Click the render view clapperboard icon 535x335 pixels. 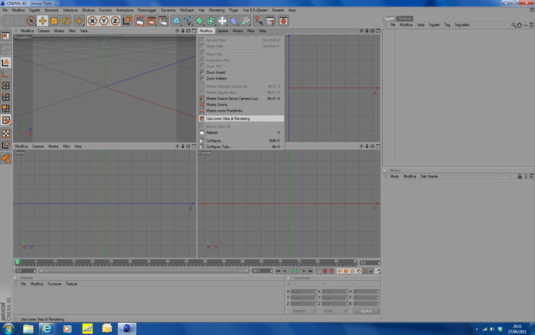[140, 21]
